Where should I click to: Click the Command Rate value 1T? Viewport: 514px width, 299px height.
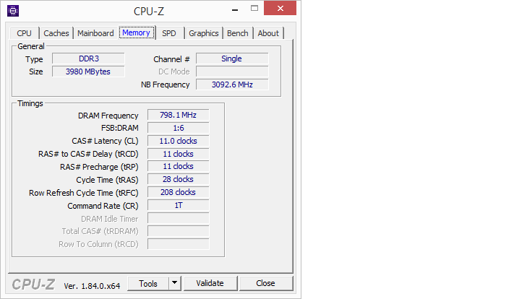tap(179, 205)
